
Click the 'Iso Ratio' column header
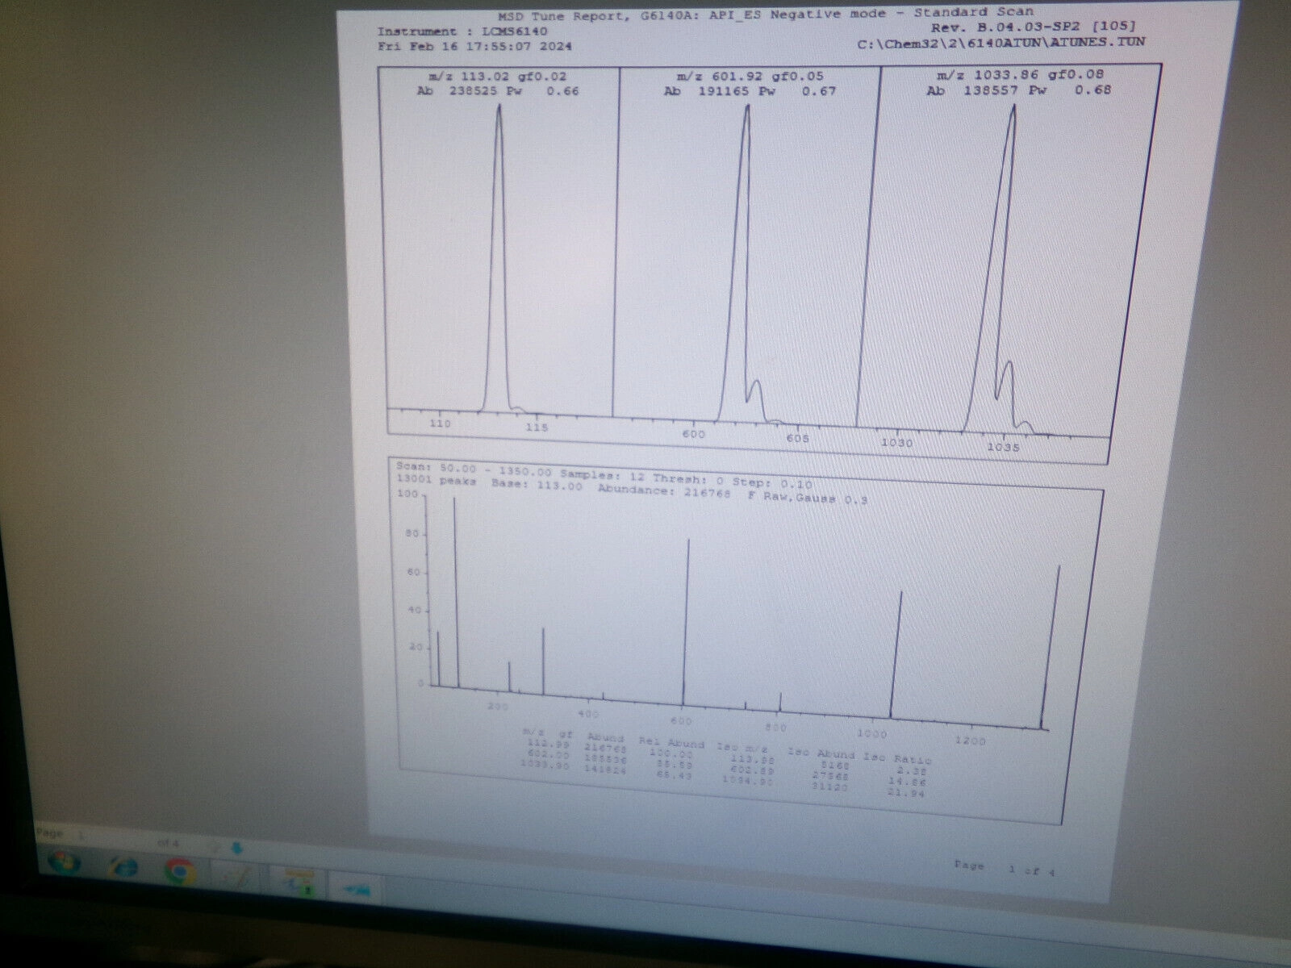click(897, 760)
